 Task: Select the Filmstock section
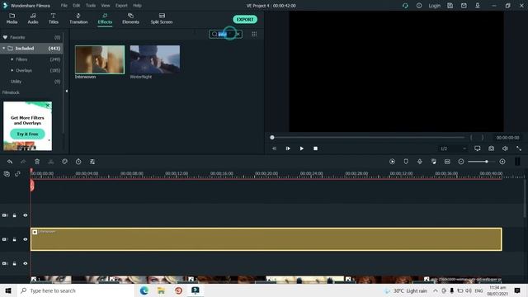11,92
